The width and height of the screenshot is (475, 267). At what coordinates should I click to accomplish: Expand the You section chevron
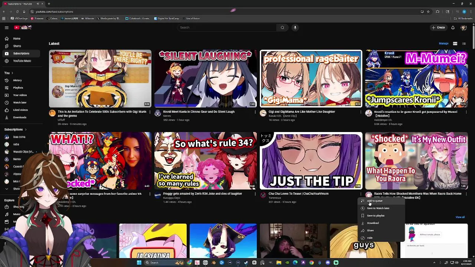[x=12, y=73]
